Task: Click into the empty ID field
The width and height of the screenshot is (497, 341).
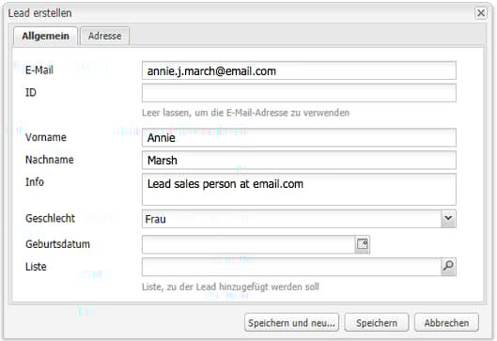Action: pyautogui.click(x=299, y=93)
